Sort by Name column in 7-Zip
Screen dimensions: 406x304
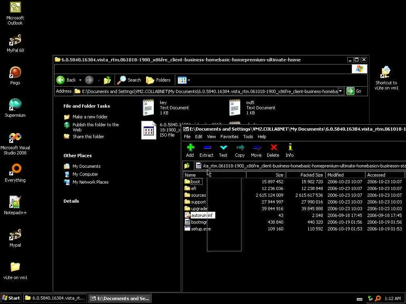pos(214,175)
